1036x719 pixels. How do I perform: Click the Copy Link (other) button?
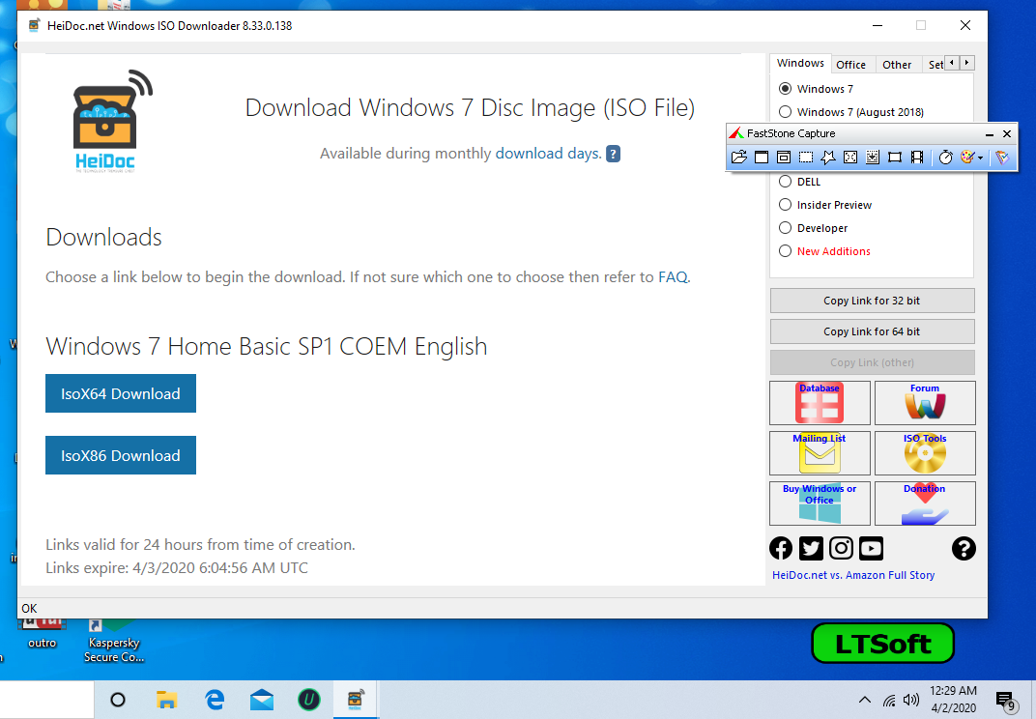(x=872, y=362)
